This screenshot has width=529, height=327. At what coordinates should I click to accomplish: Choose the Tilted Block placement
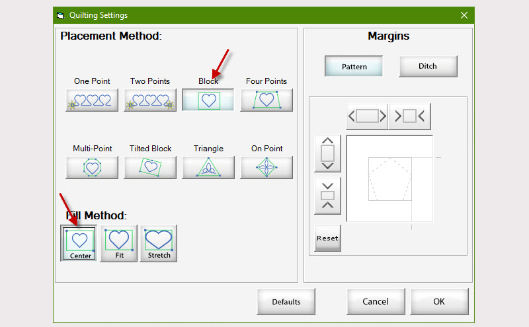coord(150,167)
